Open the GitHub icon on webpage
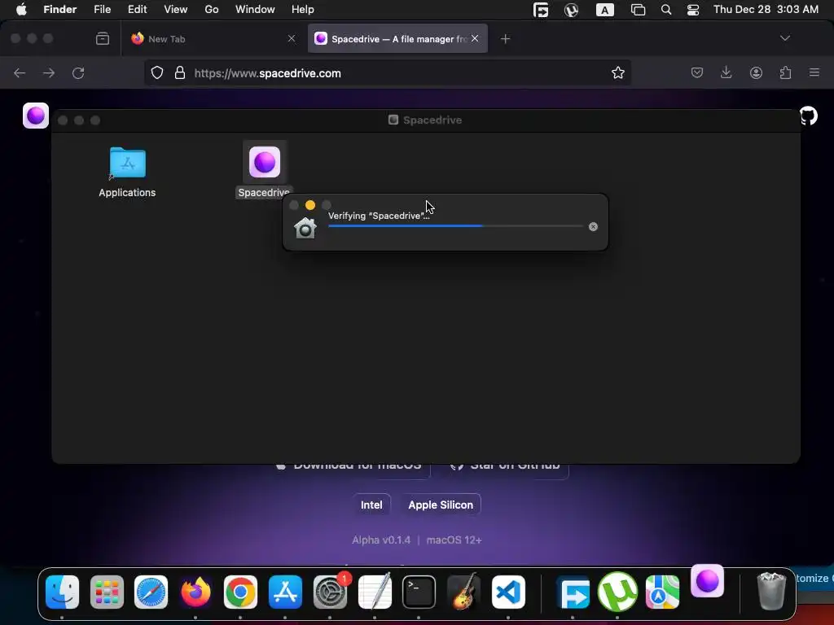834x625 pixels. 809,116
